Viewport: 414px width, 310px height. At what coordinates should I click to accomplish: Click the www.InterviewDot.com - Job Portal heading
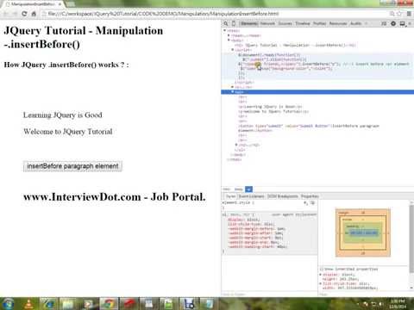tap(115, 197)
